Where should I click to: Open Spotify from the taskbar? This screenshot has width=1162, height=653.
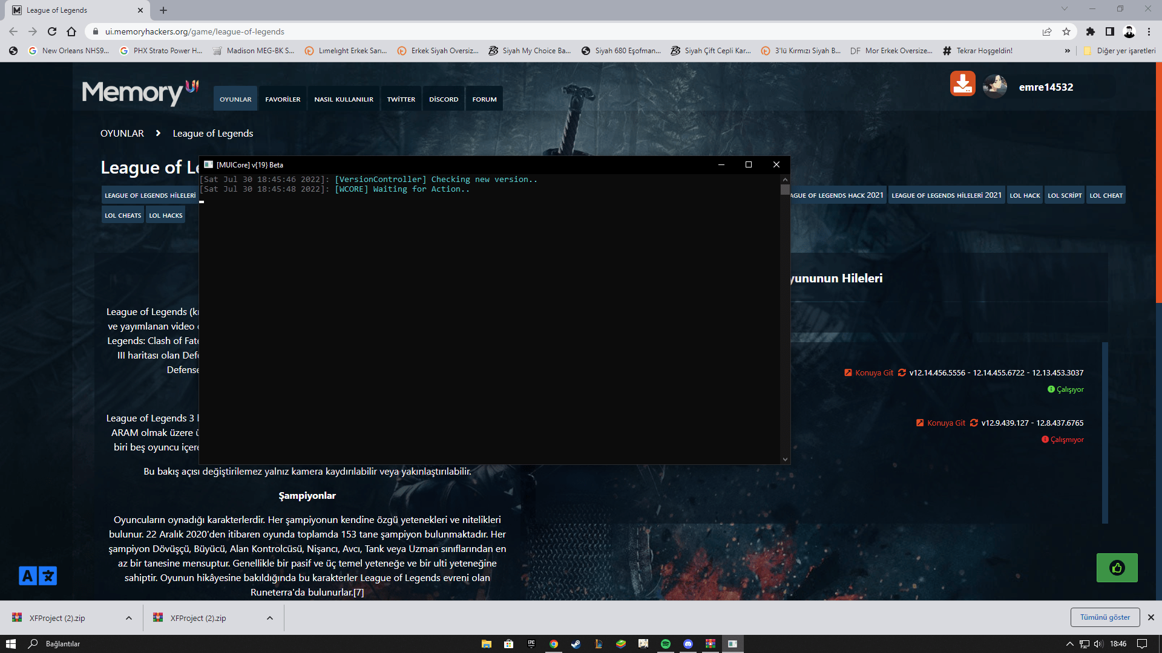tap(666, 644)
